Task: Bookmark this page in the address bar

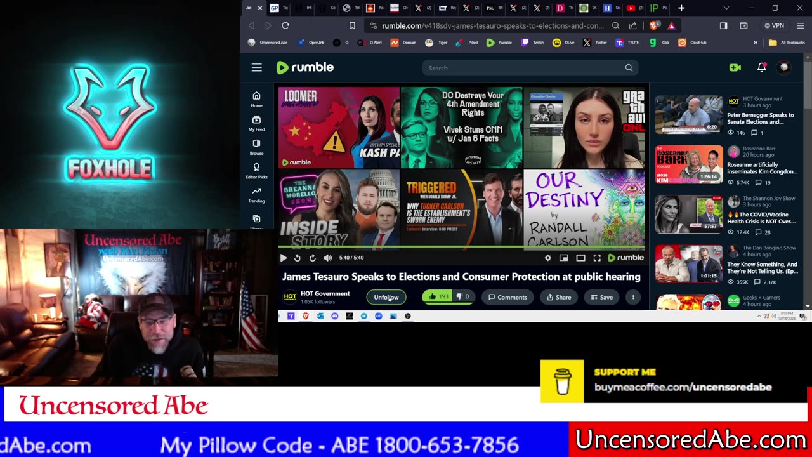Action: tap(352, 25)
